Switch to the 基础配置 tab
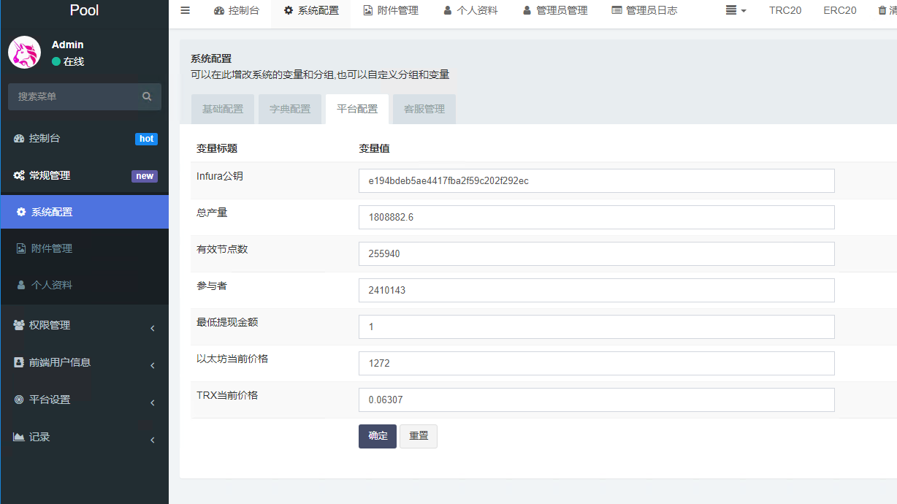This screenshot has width=897, height=504. tap(223, 109)
